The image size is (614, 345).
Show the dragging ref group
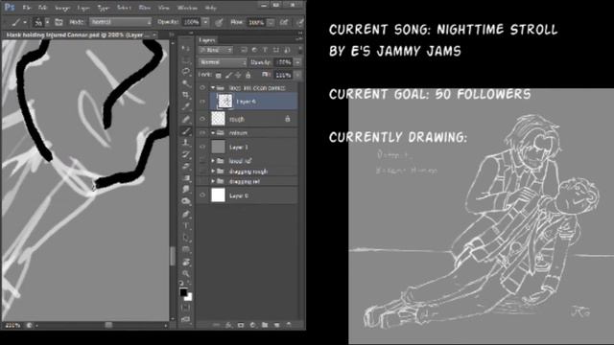[x=202, y=181]
